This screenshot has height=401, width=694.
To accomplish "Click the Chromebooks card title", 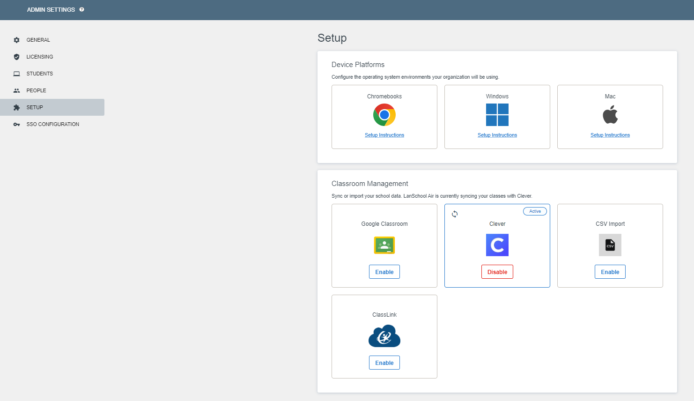I will tap(384, 97).
